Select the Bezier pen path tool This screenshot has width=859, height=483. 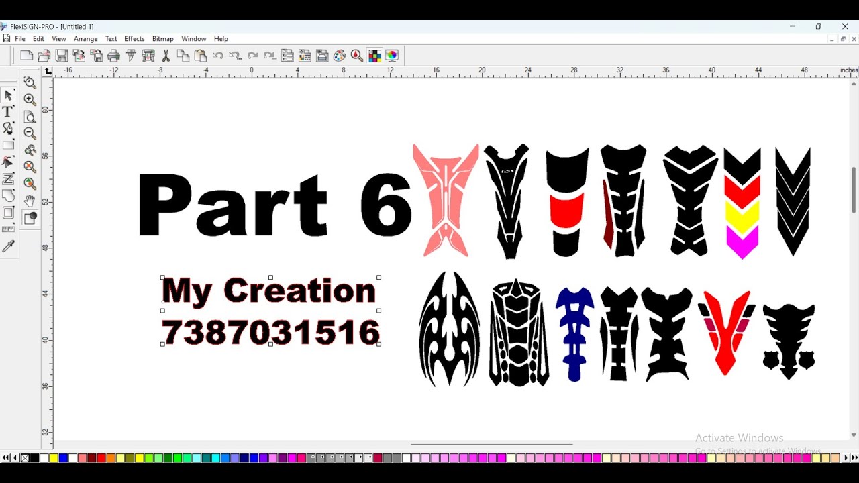[9, 128]
